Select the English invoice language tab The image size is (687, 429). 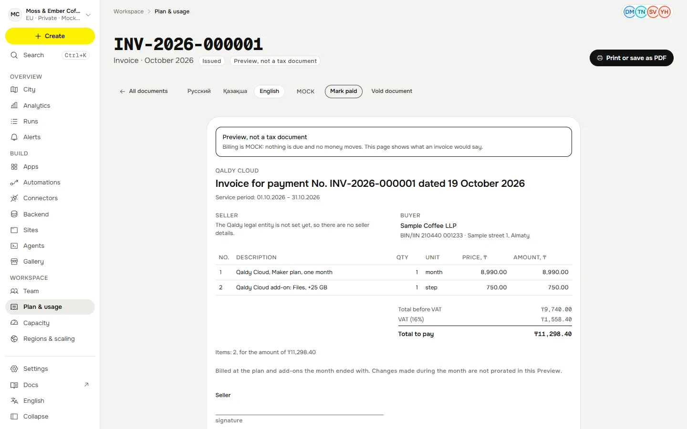270,91
